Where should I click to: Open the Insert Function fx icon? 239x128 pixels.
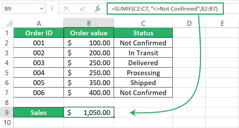coord(97,9)
